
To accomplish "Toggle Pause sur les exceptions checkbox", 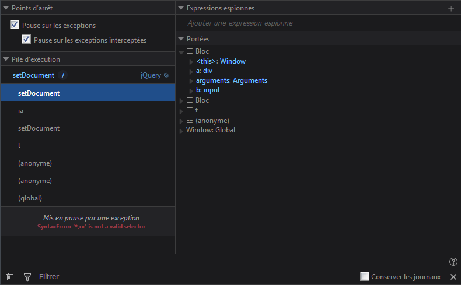I will pos(15,24).
